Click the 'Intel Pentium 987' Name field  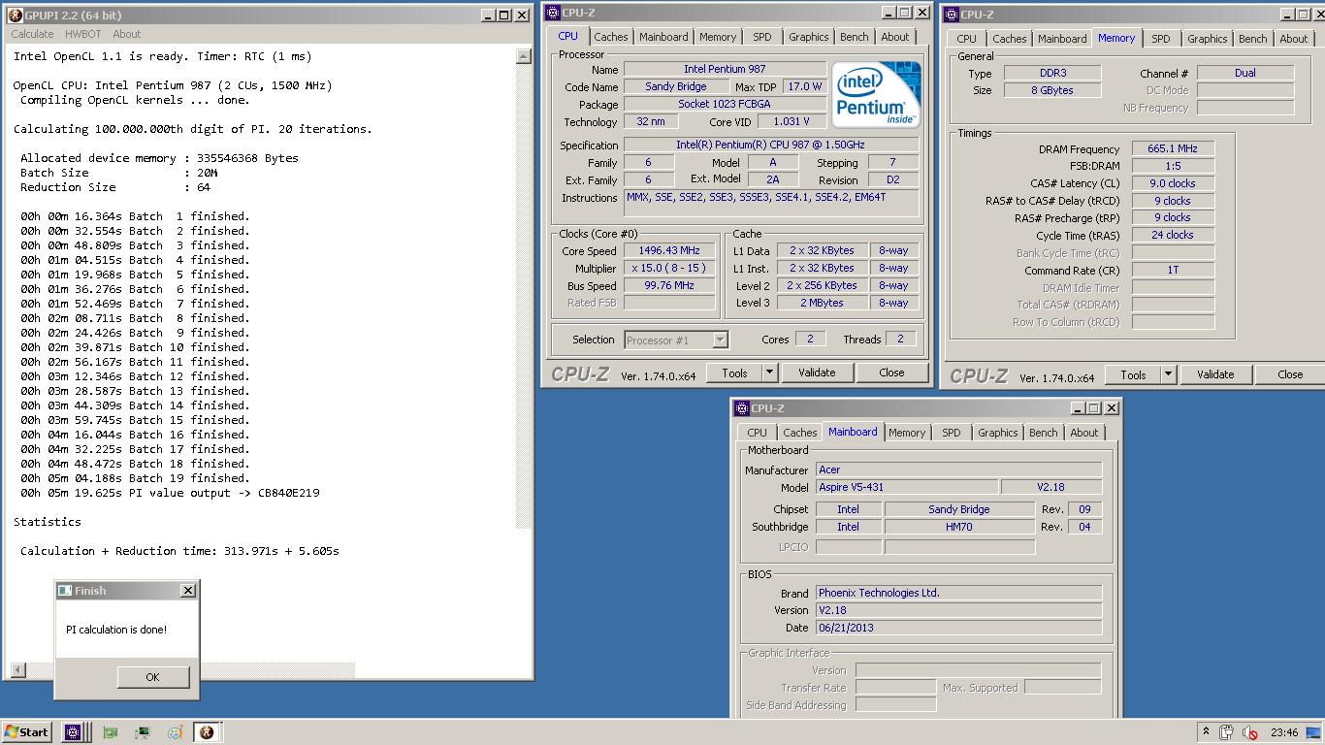725,70
